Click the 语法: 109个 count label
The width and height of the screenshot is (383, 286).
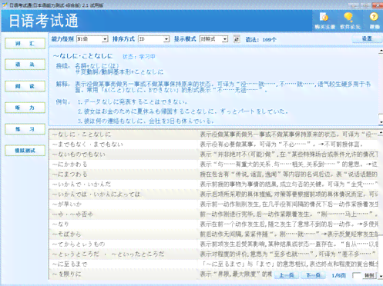pos(260,39)
